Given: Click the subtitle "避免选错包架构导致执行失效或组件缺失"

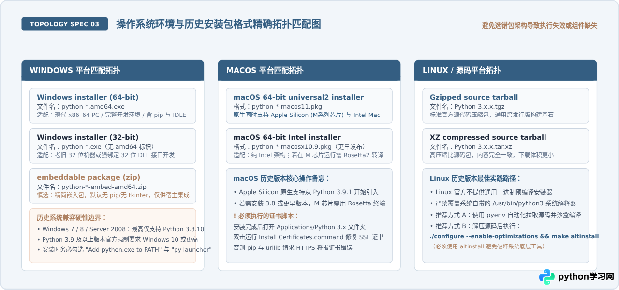Looking at the screenshot, I should coord(540,25).
